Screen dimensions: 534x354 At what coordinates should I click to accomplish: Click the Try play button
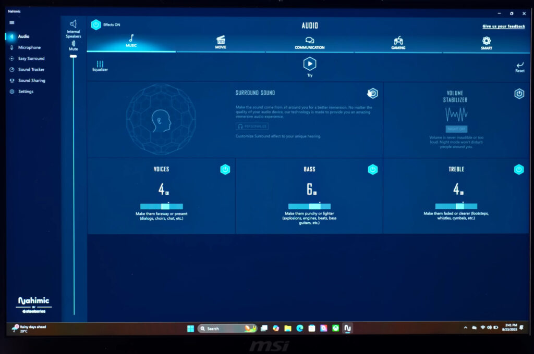click(x=310, y=64)
